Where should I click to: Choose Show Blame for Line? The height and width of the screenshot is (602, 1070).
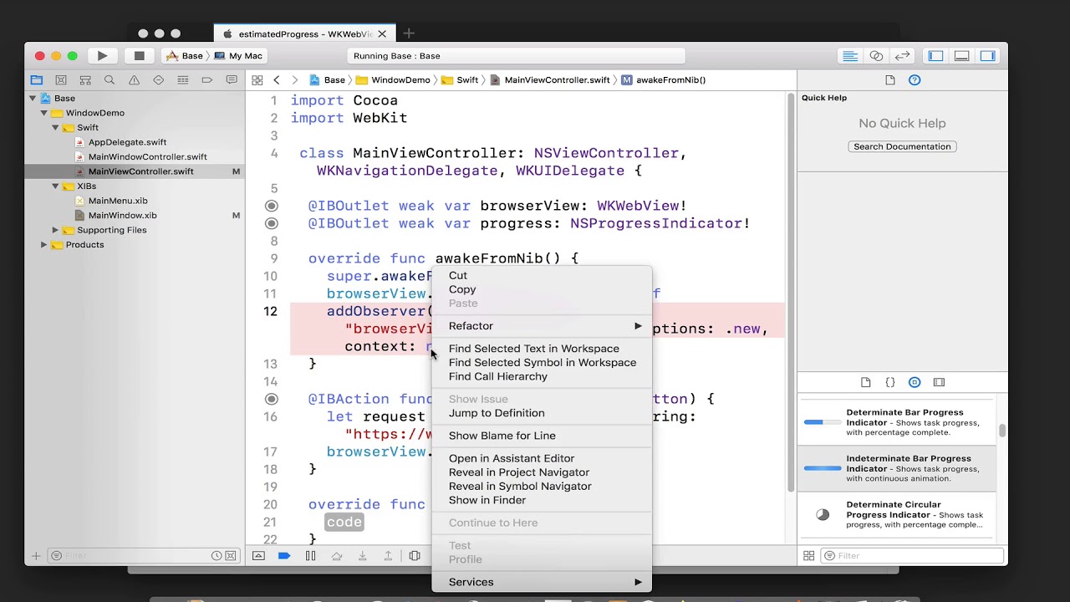click(541, 436)
